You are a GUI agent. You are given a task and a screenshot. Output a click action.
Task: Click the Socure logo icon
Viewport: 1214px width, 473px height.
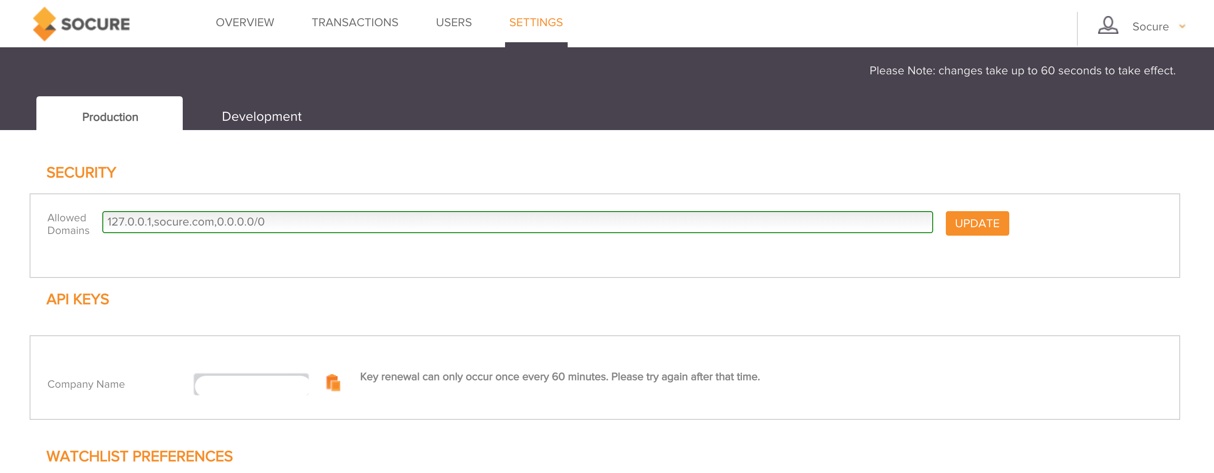pyautogui.click(x=44, y=24)
